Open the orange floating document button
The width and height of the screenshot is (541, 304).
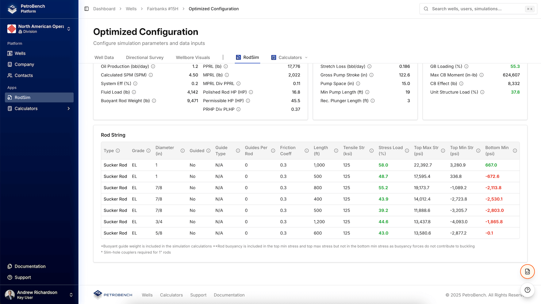pyautogui.click(x=527, y=272)
